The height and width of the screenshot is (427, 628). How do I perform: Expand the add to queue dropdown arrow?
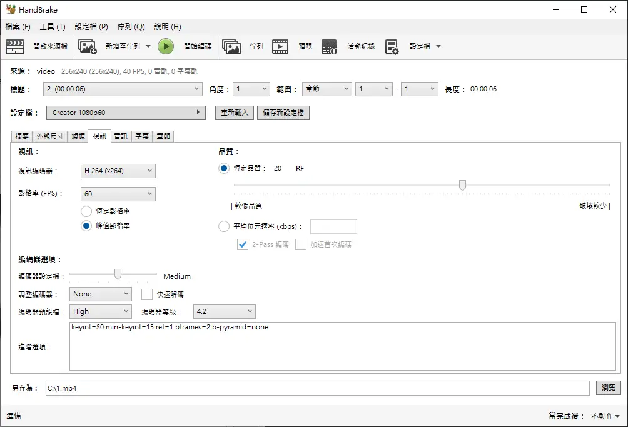coord(148,46)
